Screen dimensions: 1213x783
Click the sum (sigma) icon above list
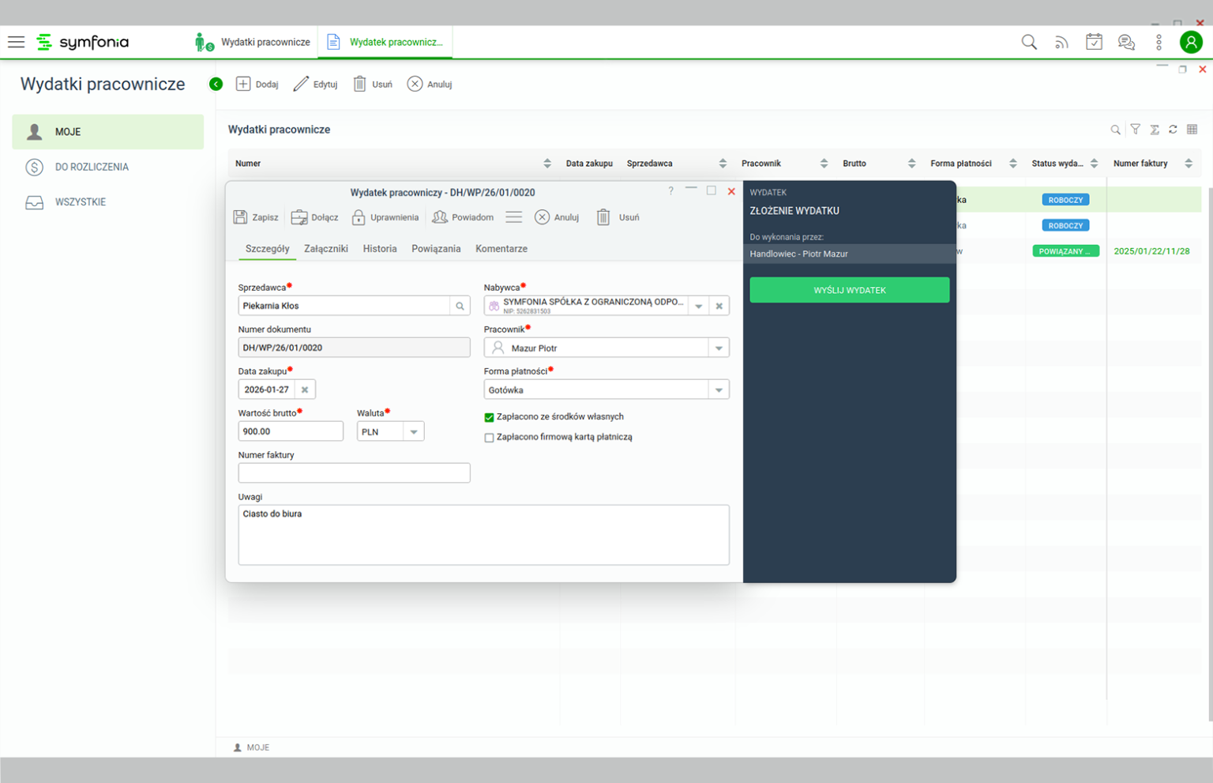click(1154, 130)
